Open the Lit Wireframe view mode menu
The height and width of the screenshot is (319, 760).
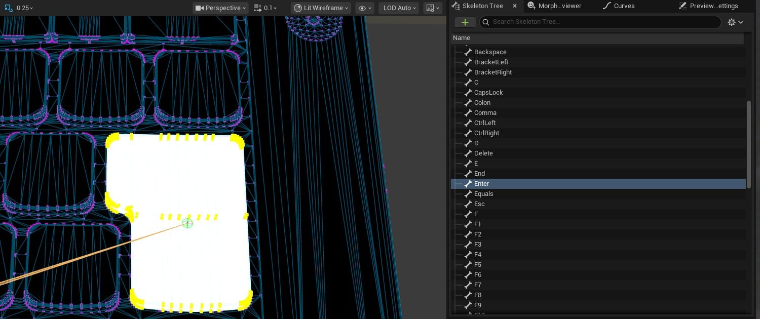coord(322,8)
